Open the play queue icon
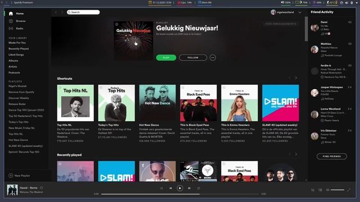Image resolution: width=360 pixels, height=202 pixels. pyautogui.click(x=313, y=190)
